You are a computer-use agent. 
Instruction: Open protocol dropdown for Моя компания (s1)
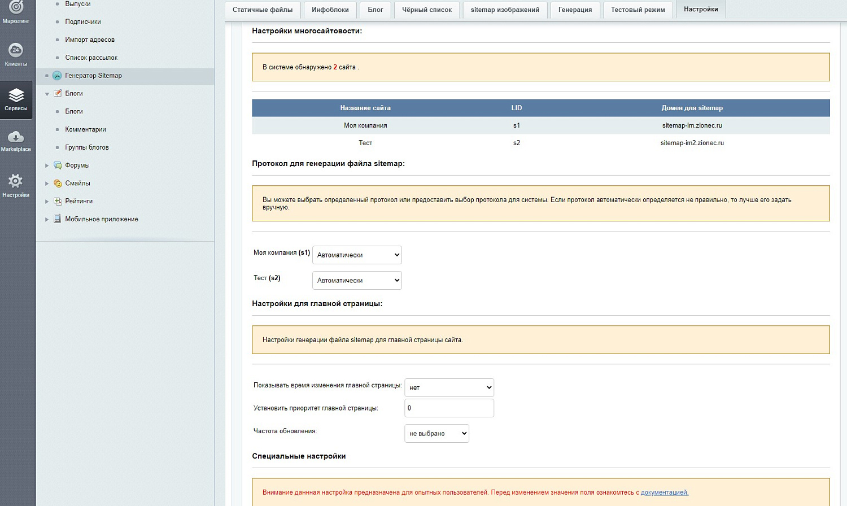pos(356,255)
